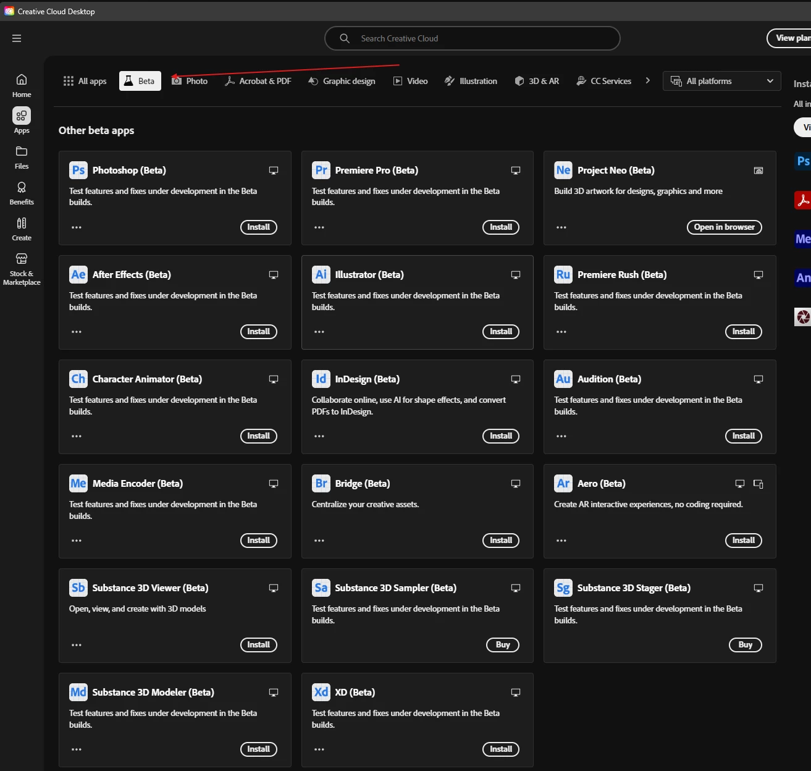Open Apps section in sidebar
Viewport: 811px width, 771px height.
[x=22, y=120]
